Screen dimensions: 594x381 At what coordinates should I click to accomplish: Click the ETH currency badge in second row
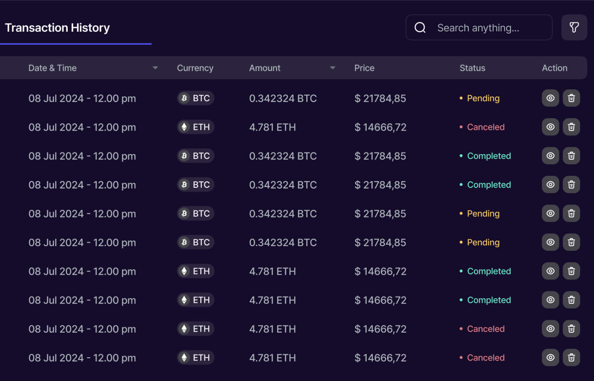click(x=196, y=127)
